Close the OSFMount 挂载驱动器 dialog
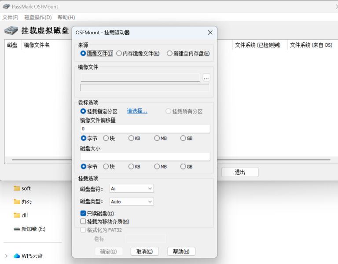Image resolution: width=338 pixels, height=264 pixels. point(210,33)
